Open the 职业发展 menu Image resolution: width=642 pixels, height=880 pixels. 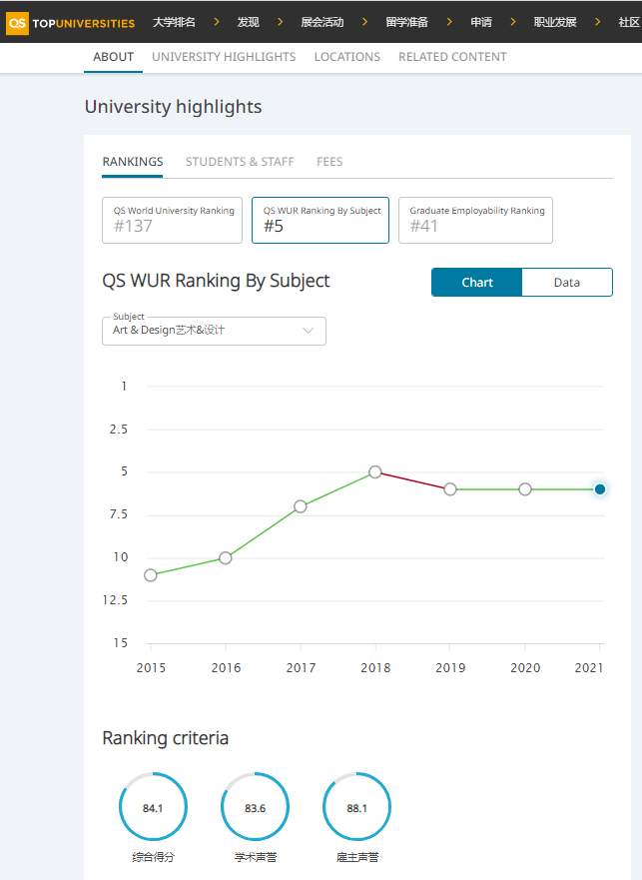point(555,22)
